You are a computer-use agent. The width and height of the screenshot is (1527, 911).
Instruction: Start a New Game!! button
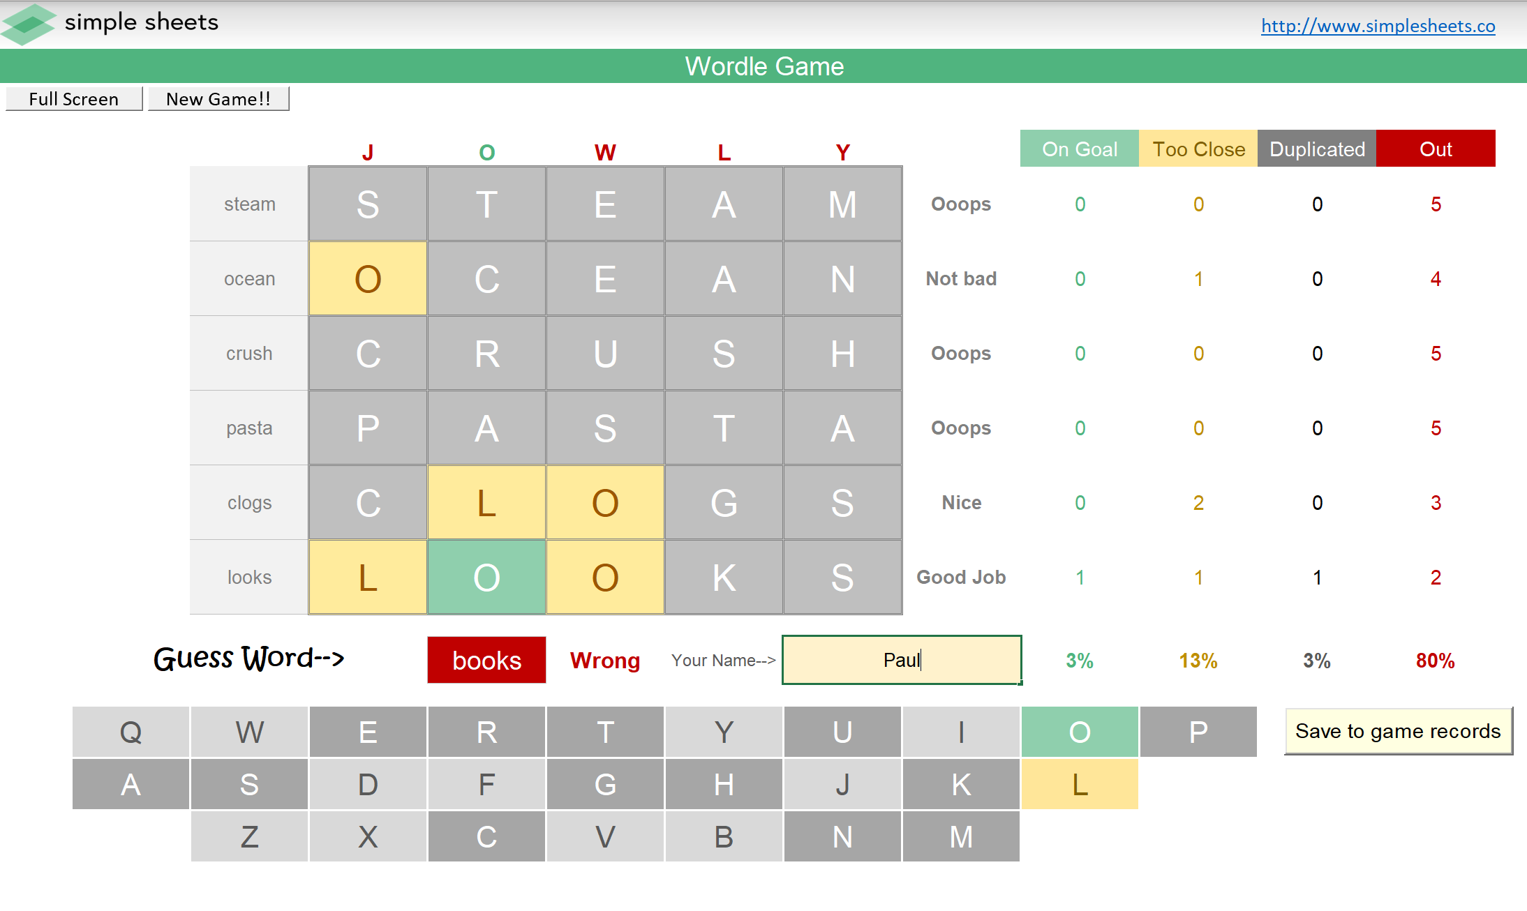[218, 99]
